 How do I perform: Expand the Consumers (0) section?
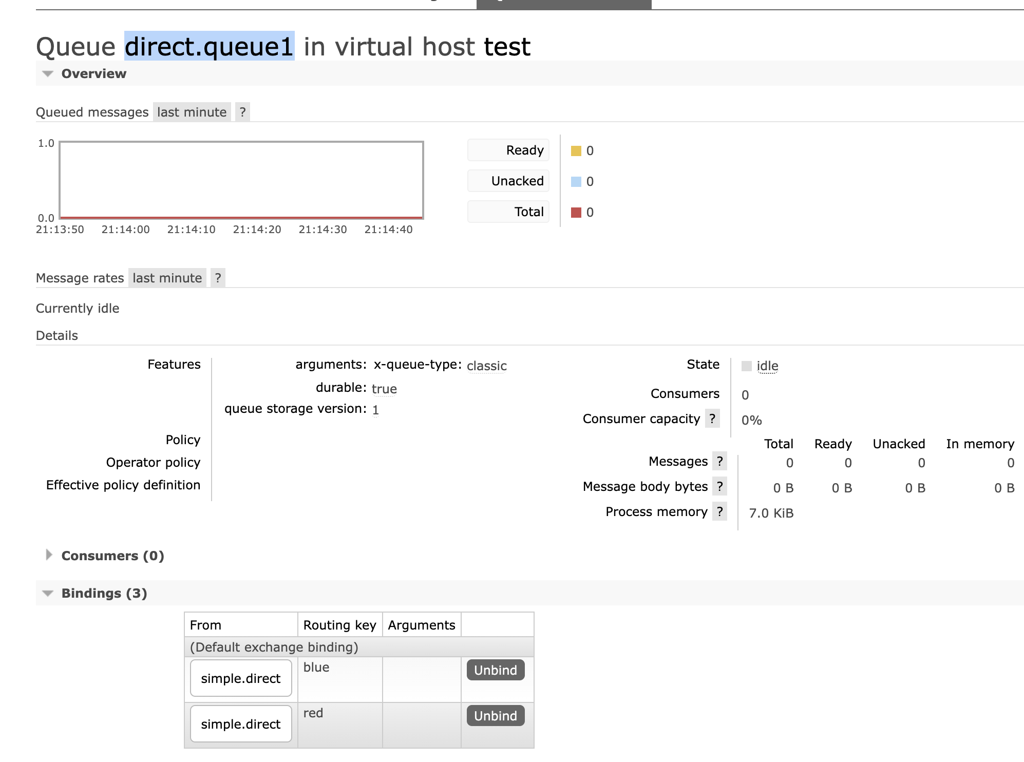[112, 556]
